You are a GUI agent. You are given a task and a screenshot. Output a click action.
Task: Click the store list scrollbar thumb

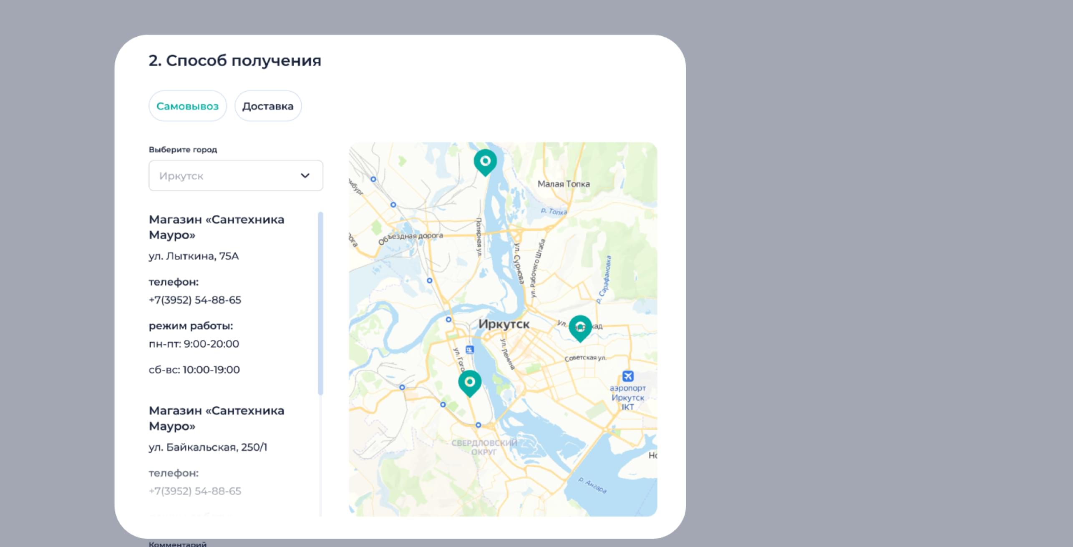click(320, 303)
